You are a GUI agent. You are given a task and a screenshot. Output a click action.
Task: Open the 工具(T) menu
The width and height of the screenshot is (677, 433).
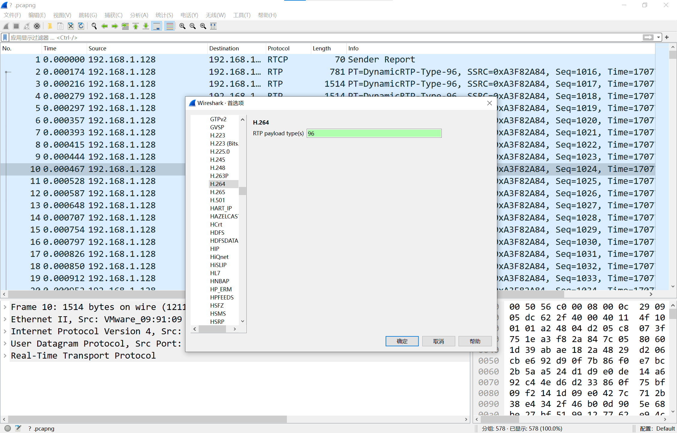point(242,15)
